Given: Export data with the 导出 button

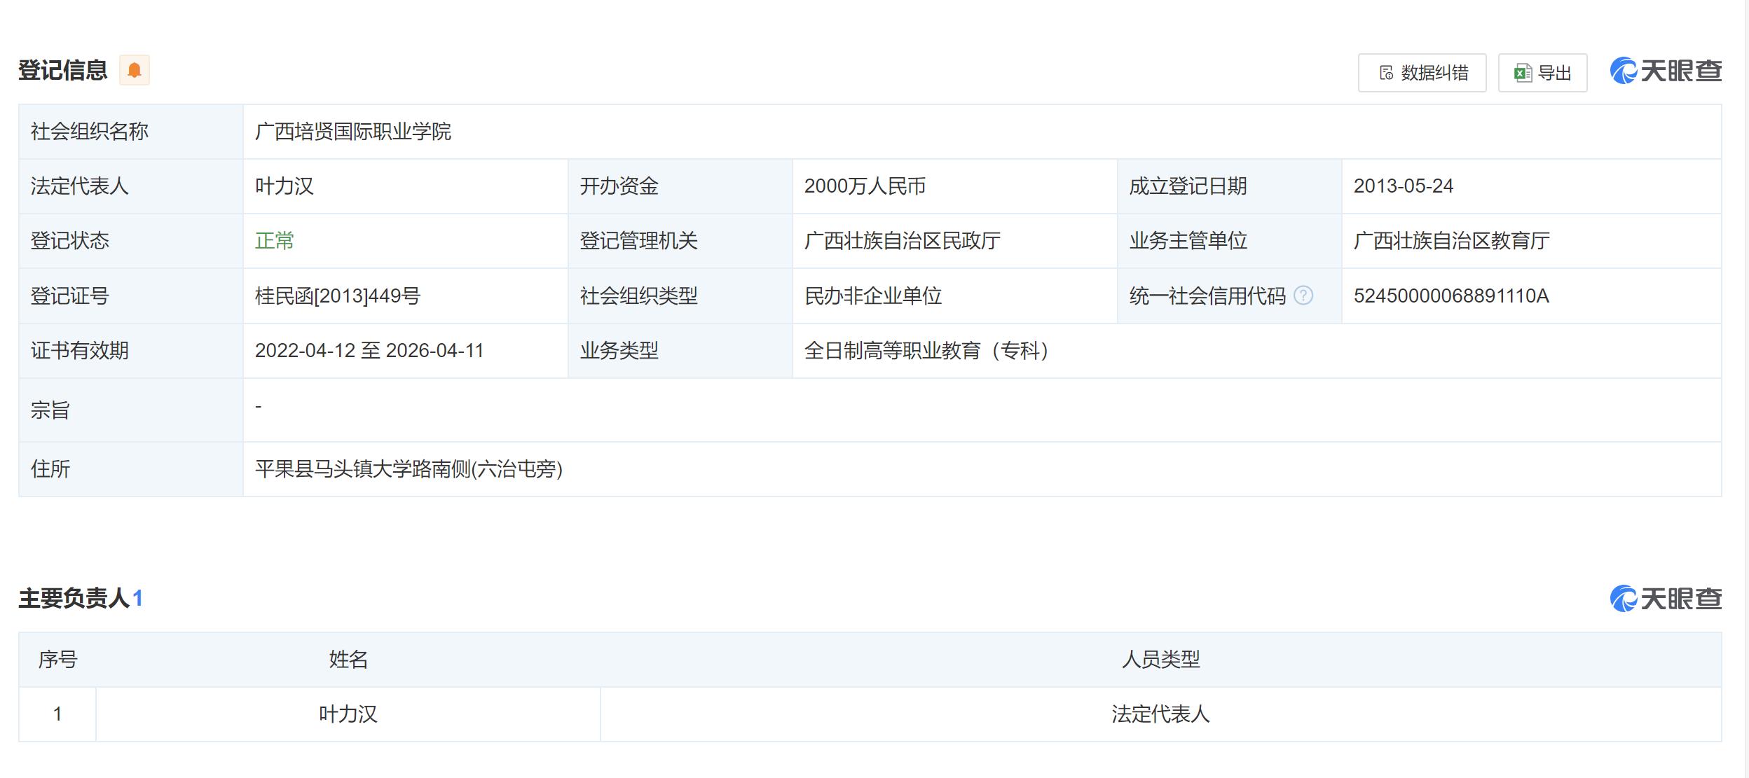Looking at the screenshot, I should coord(1542,73).
